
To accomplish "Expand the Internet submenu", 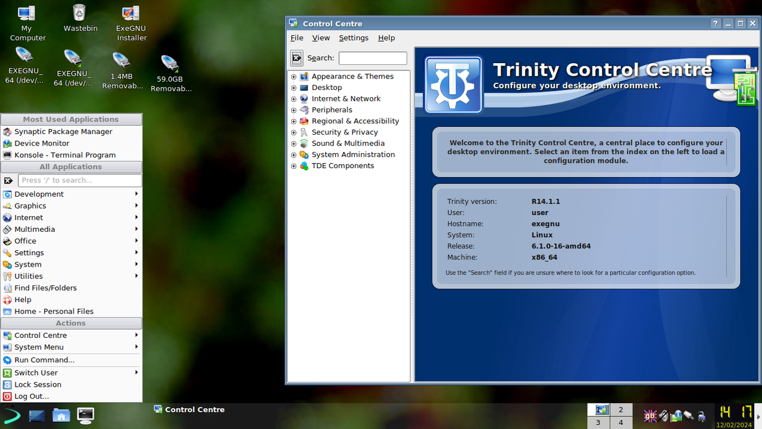I will pyautogui.click(x=71, y=217).
